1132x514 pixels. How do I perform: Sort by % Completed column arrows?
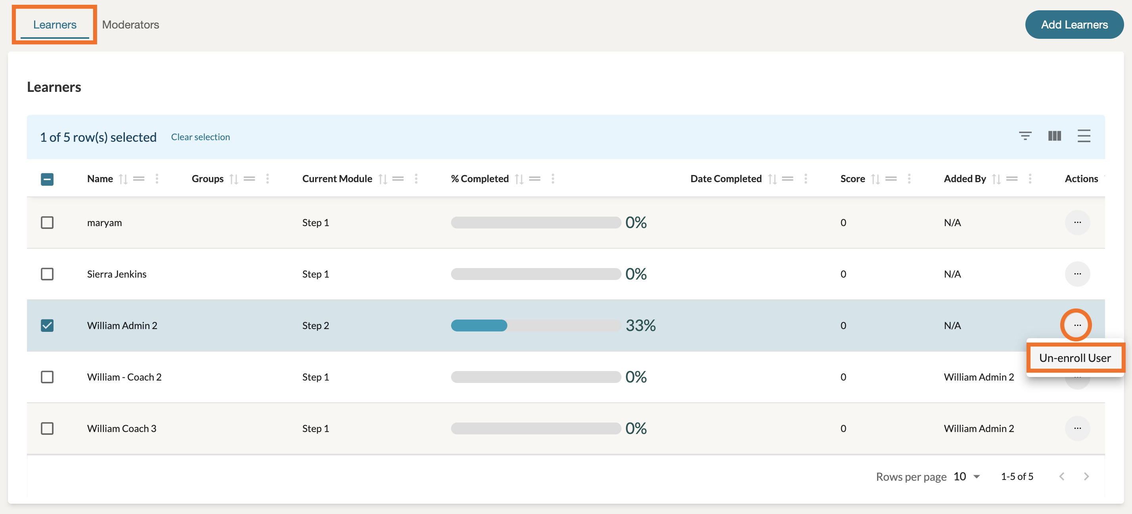[x=519, y=179]
